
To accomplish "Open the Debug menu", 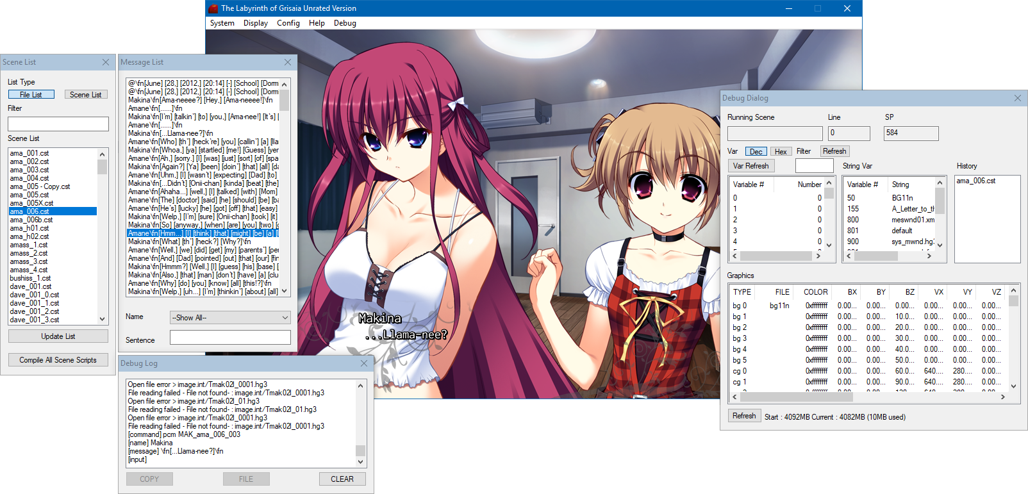I will pyautogui.click(x=345, y=23).
